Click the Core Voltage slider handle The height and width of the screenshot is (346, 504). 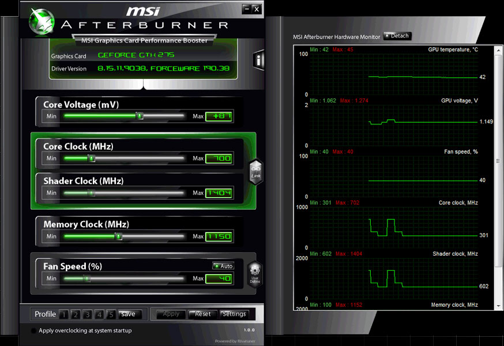tap(140, 116)
